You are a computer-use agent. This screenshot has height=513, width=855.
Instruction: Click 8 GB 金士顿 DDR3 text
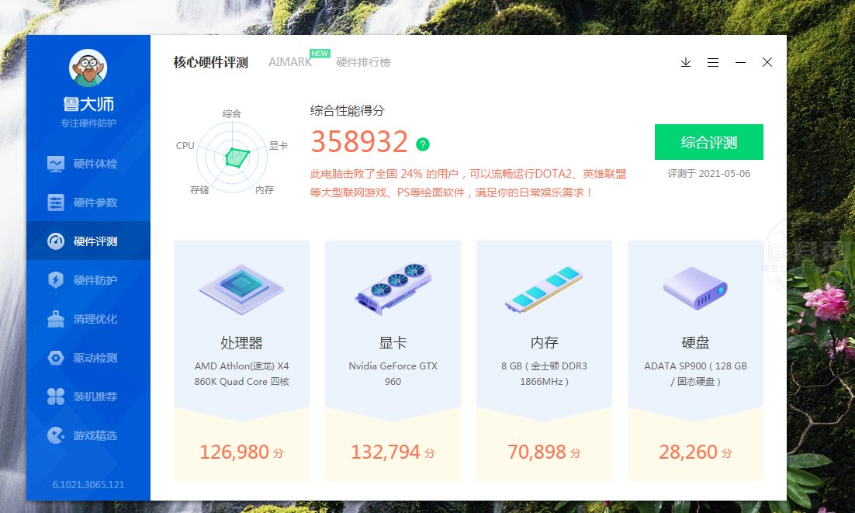pyautogui.click(x=544, y=374)
